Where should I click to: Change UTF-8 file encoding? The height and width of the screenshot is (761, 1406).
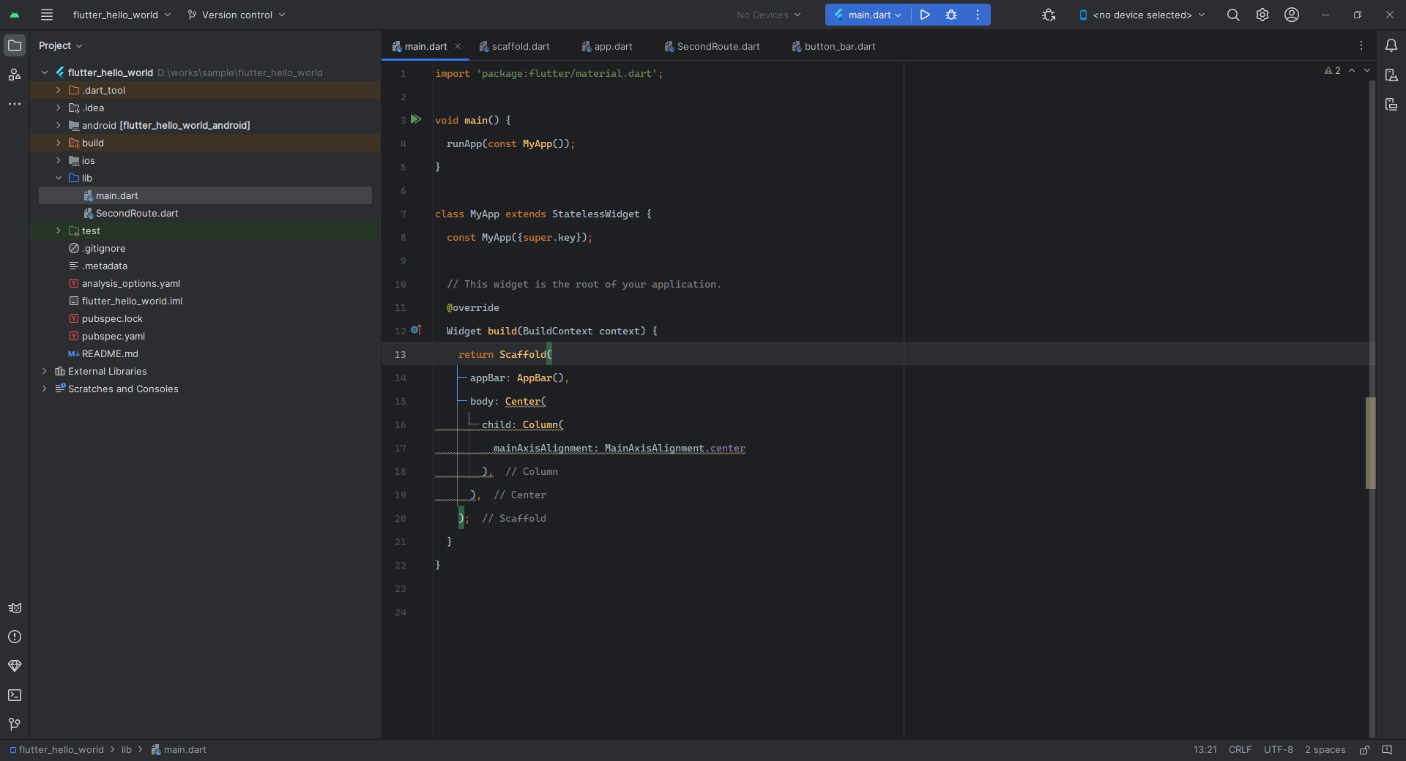tap(1278, 750)
